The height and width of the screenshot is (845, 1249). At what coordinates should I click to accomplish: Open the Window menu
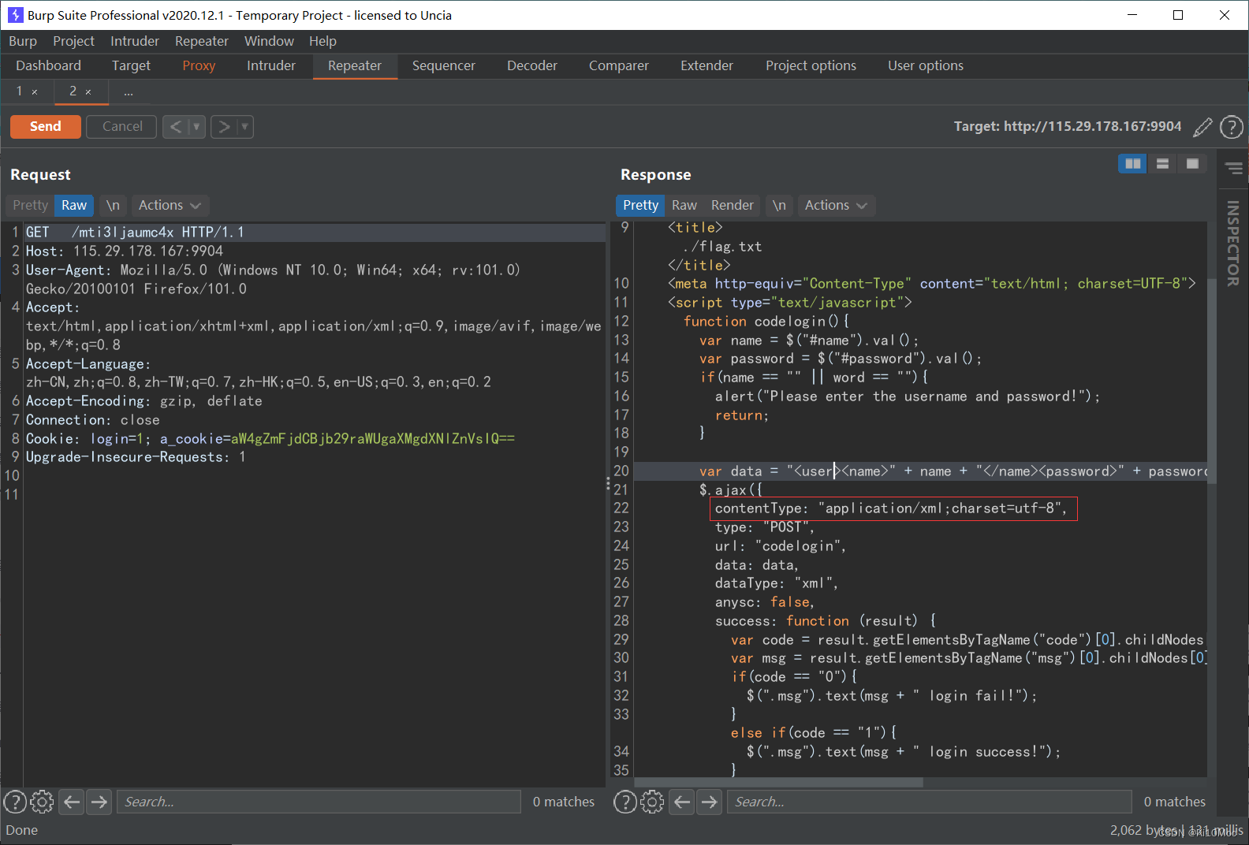pos(269,41)
